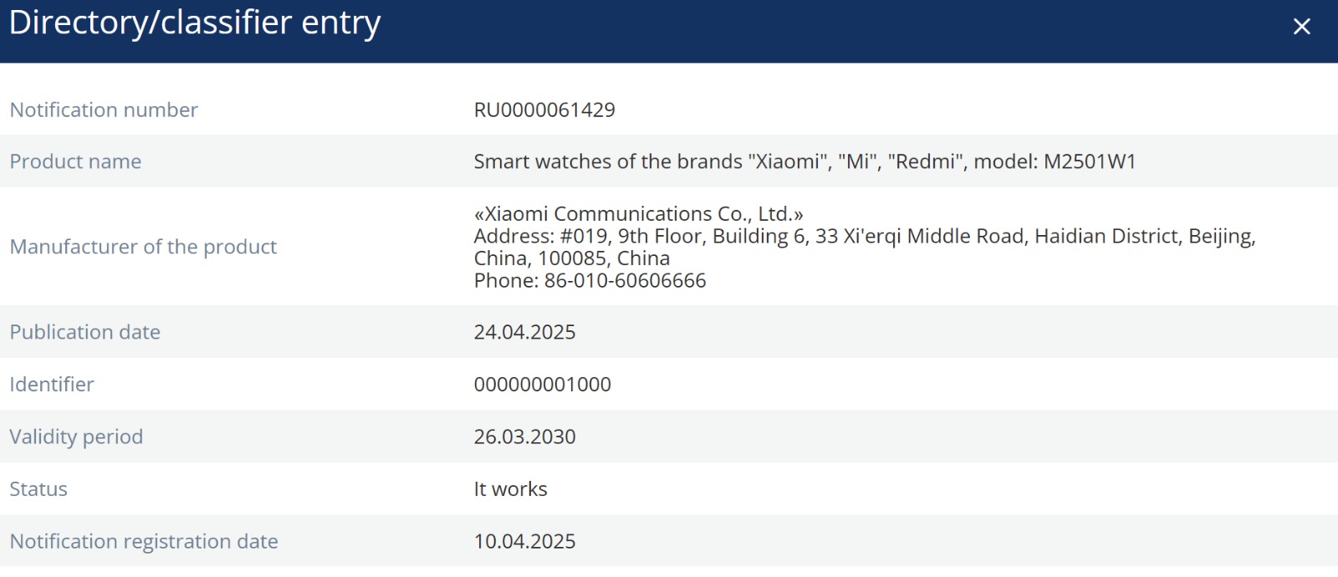Select publication date 24.04.2025
Image resolution: width=1338 pixels, height=577 pixels.
pyautogui.click(x=524, y=332)
